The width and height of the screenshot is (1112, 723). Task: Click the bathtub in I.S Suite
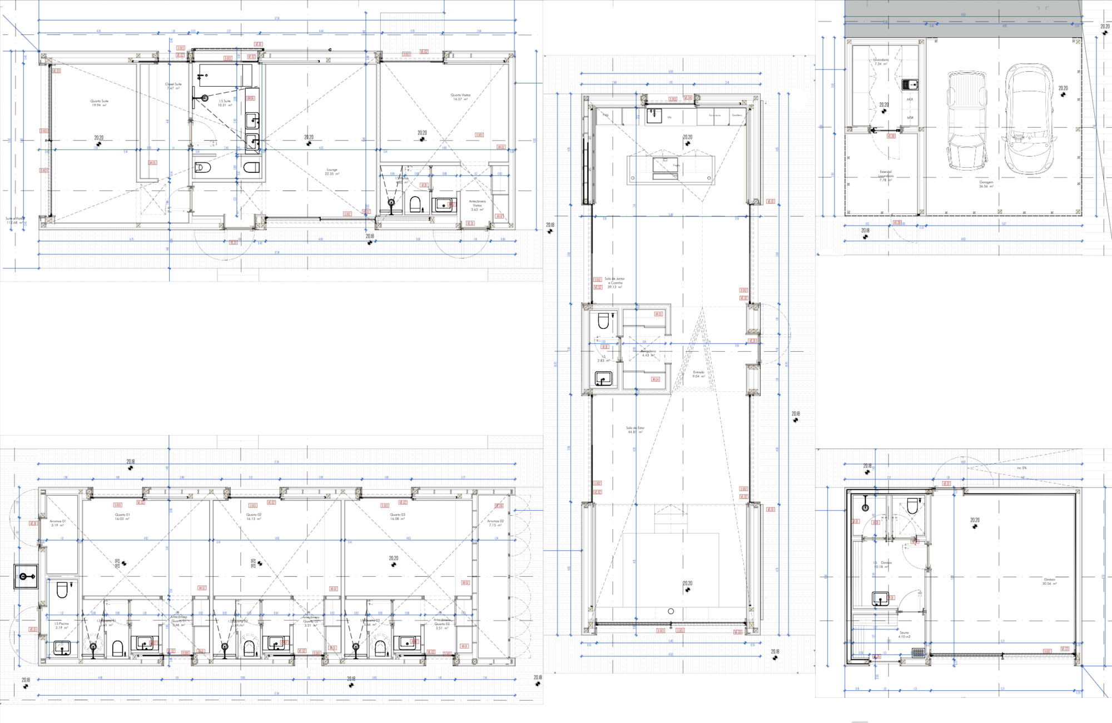pyautogui.click(x=222, y=75)
